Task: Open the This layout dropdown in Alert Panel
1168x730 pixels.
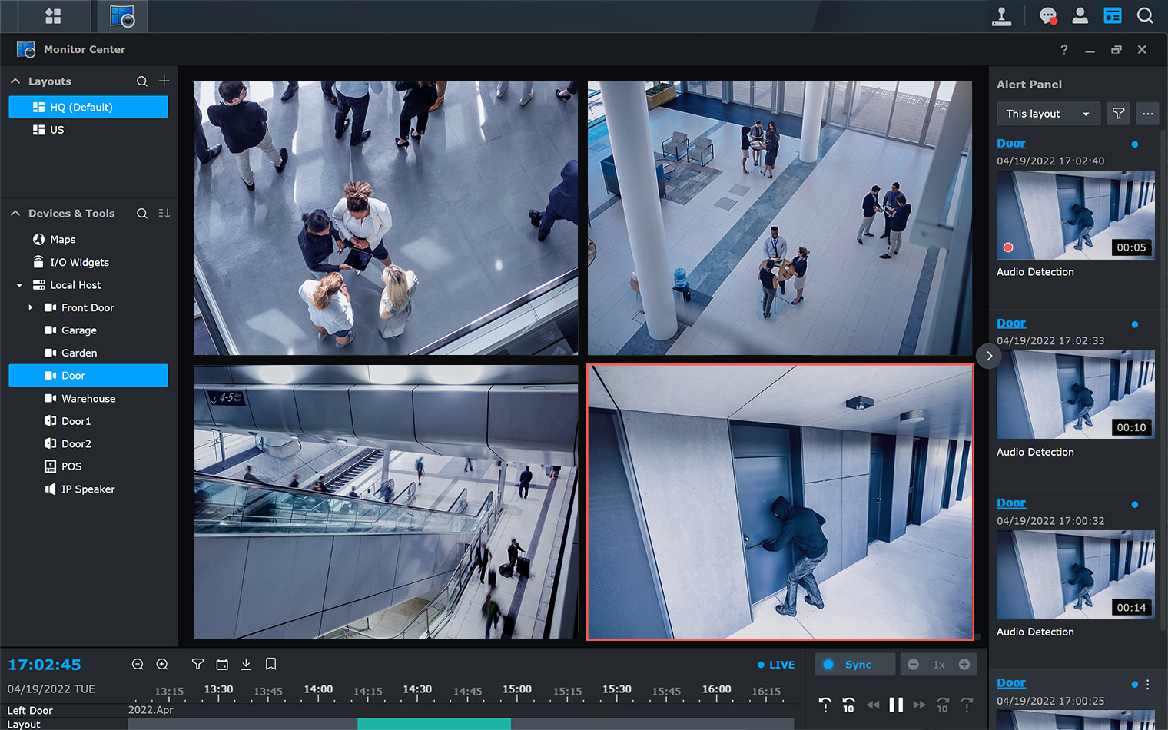Action: point(1047,113)
